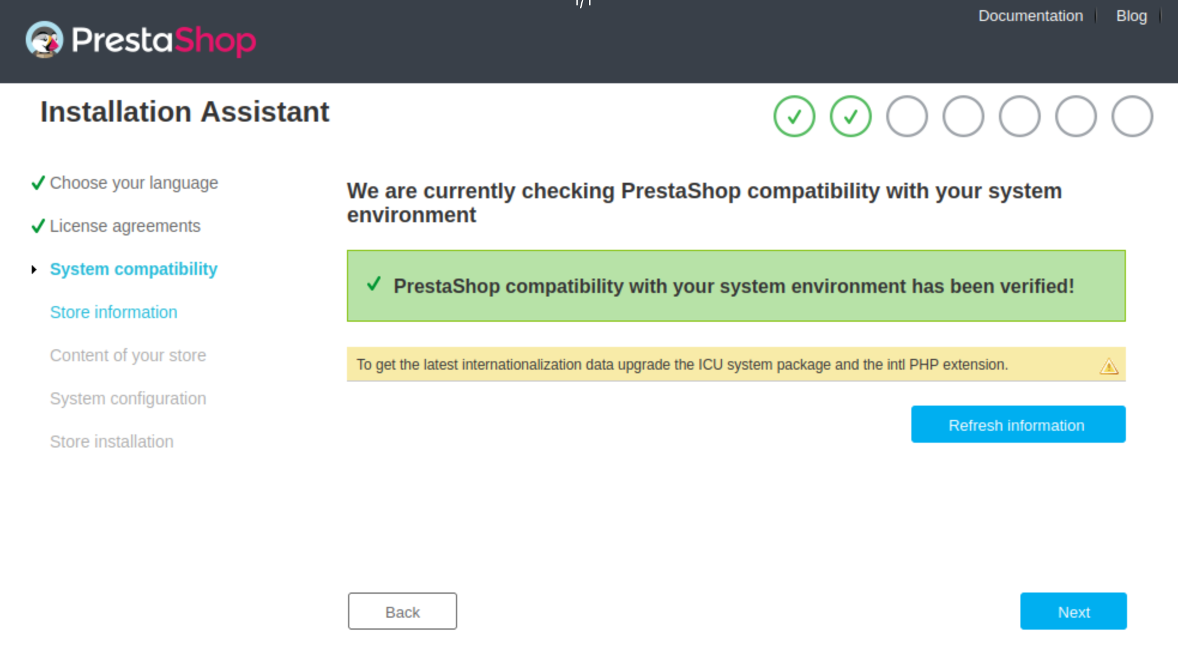The width and height of the screenshot is (1178, 659).
Task: Click the yellow warning triangle icon
Action: (x=1108, y=365)
